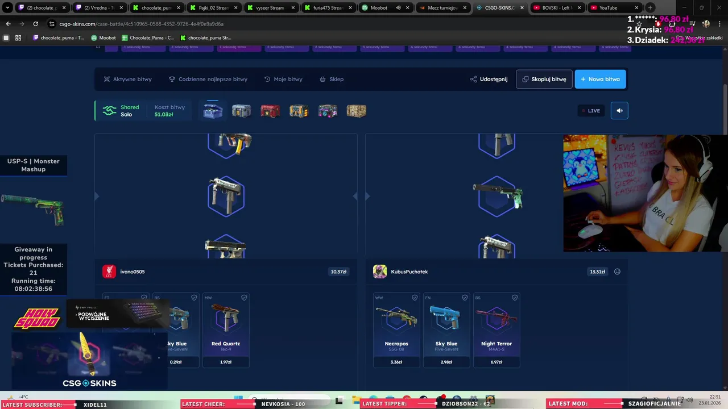728x409 pixels.
Task: Click the left arrow on ivano0505's reel
Action: click(x=96, y=196)
